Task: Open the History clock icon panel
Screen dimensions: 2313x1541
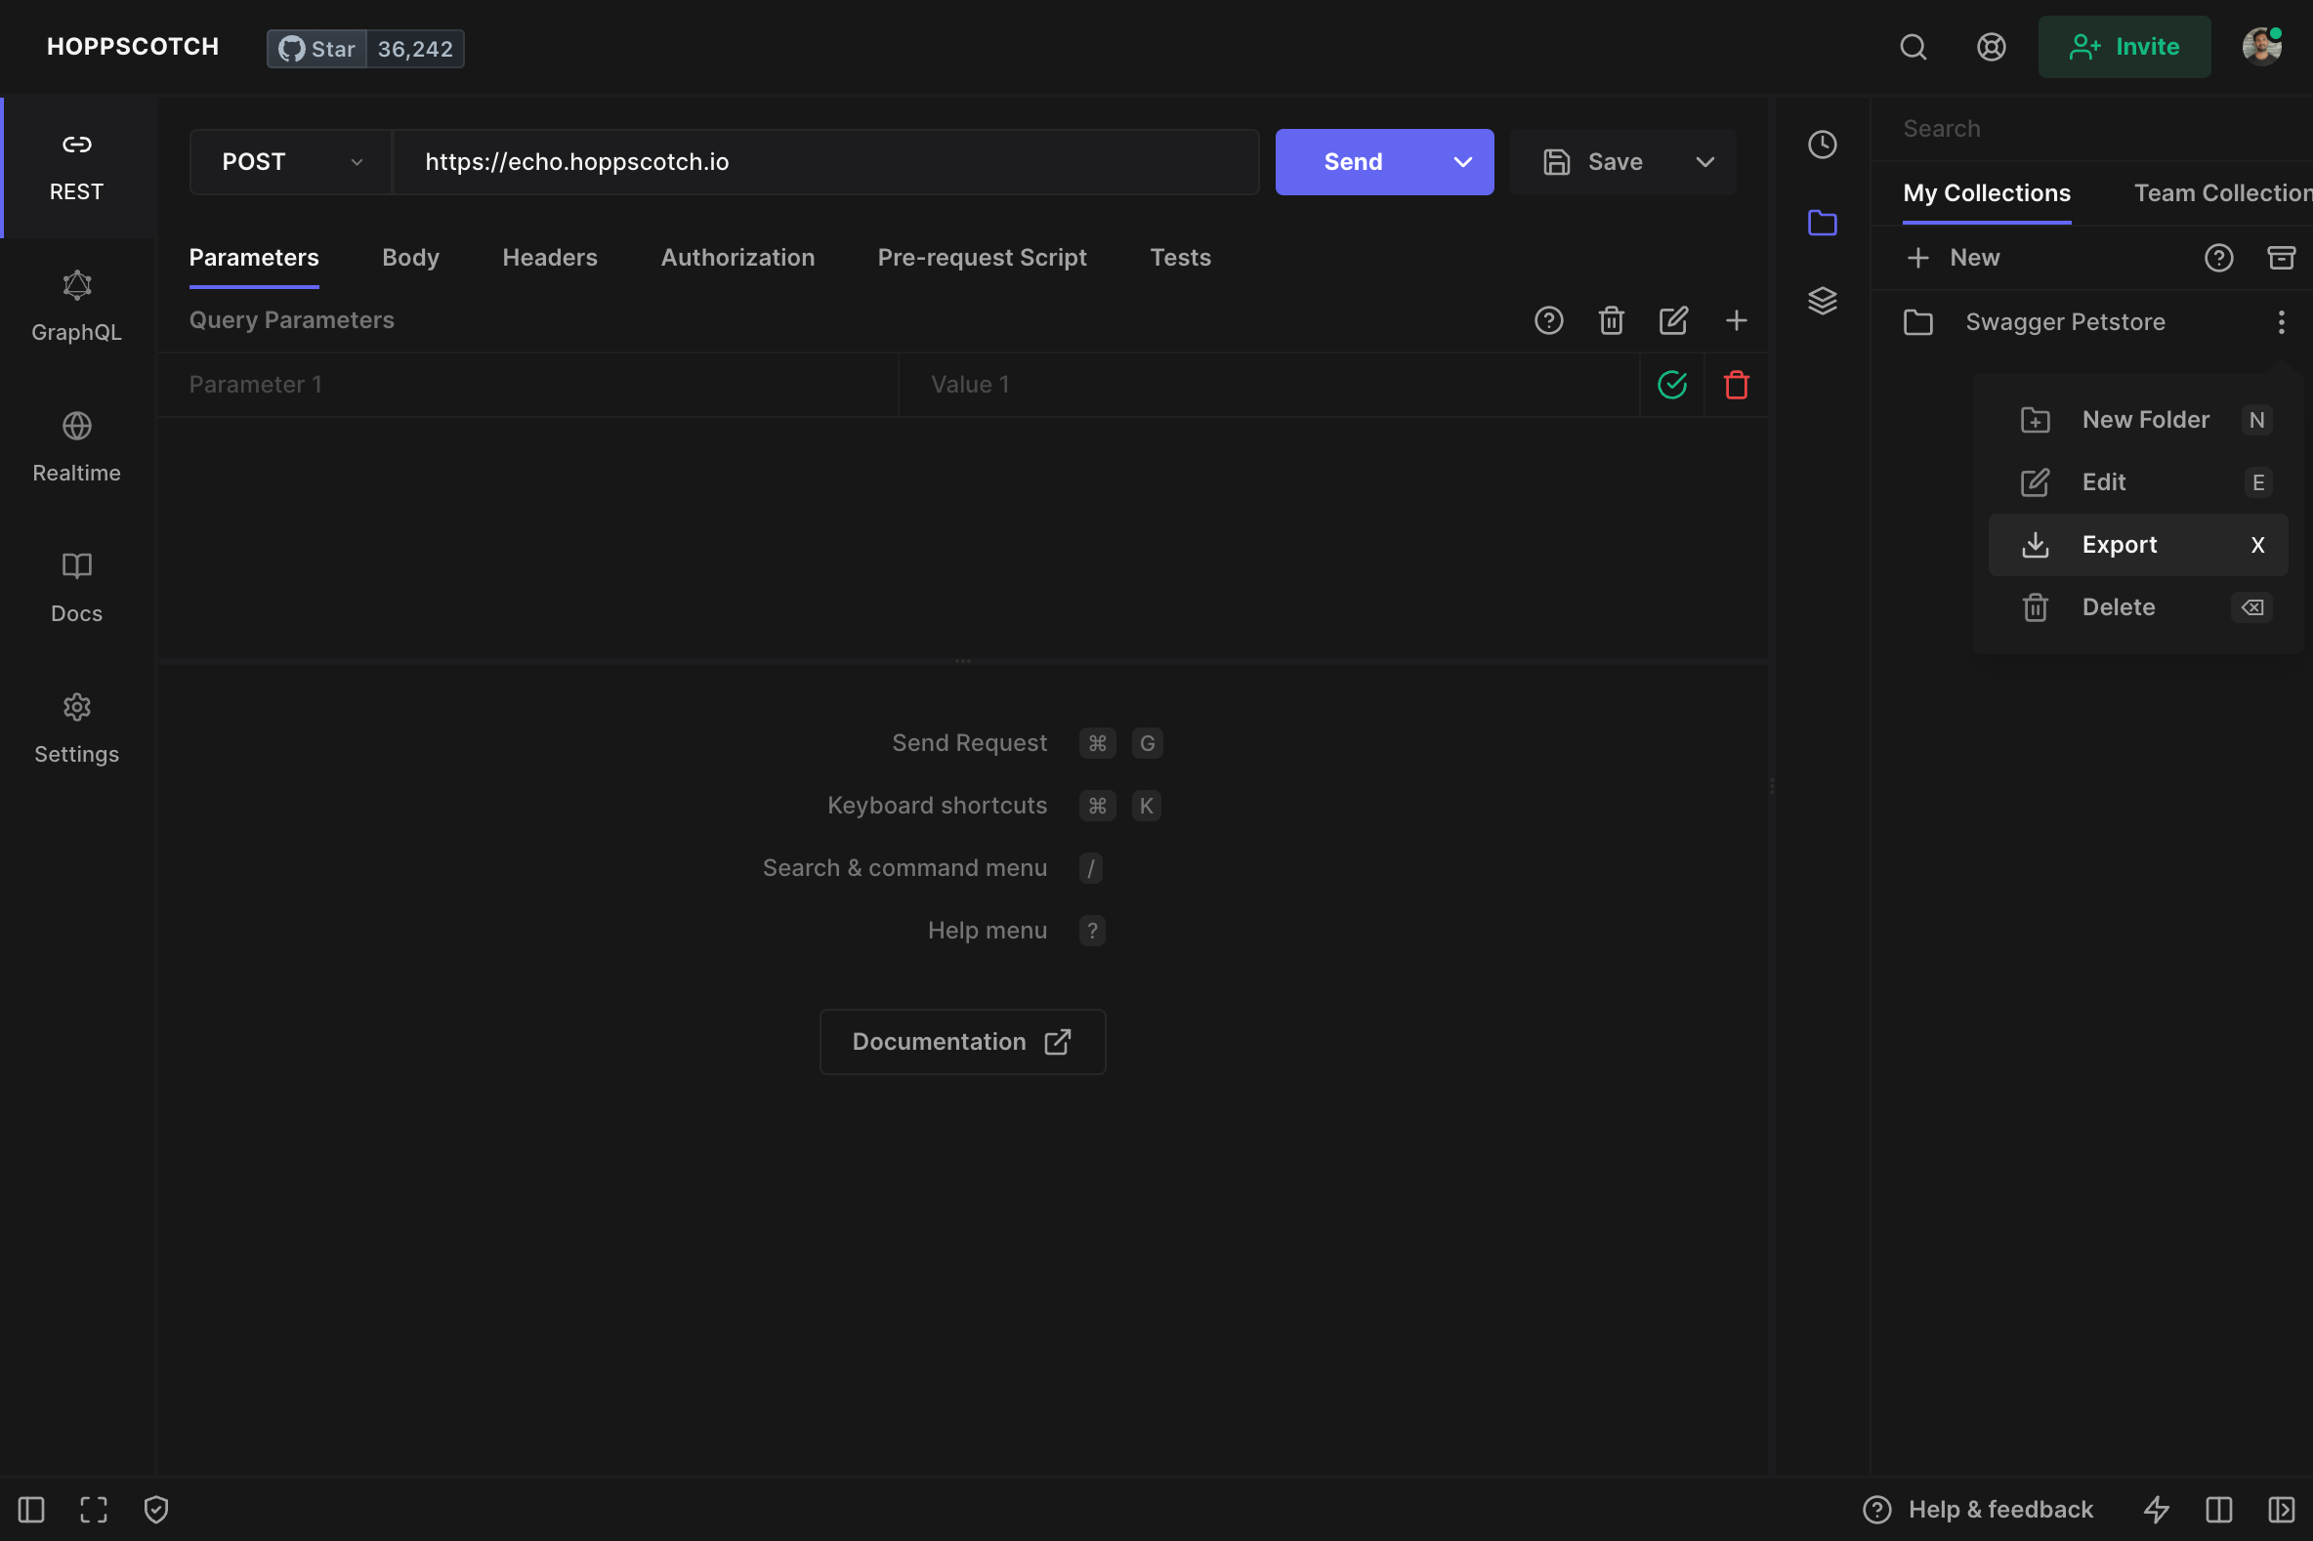Action: point(1822,145)
